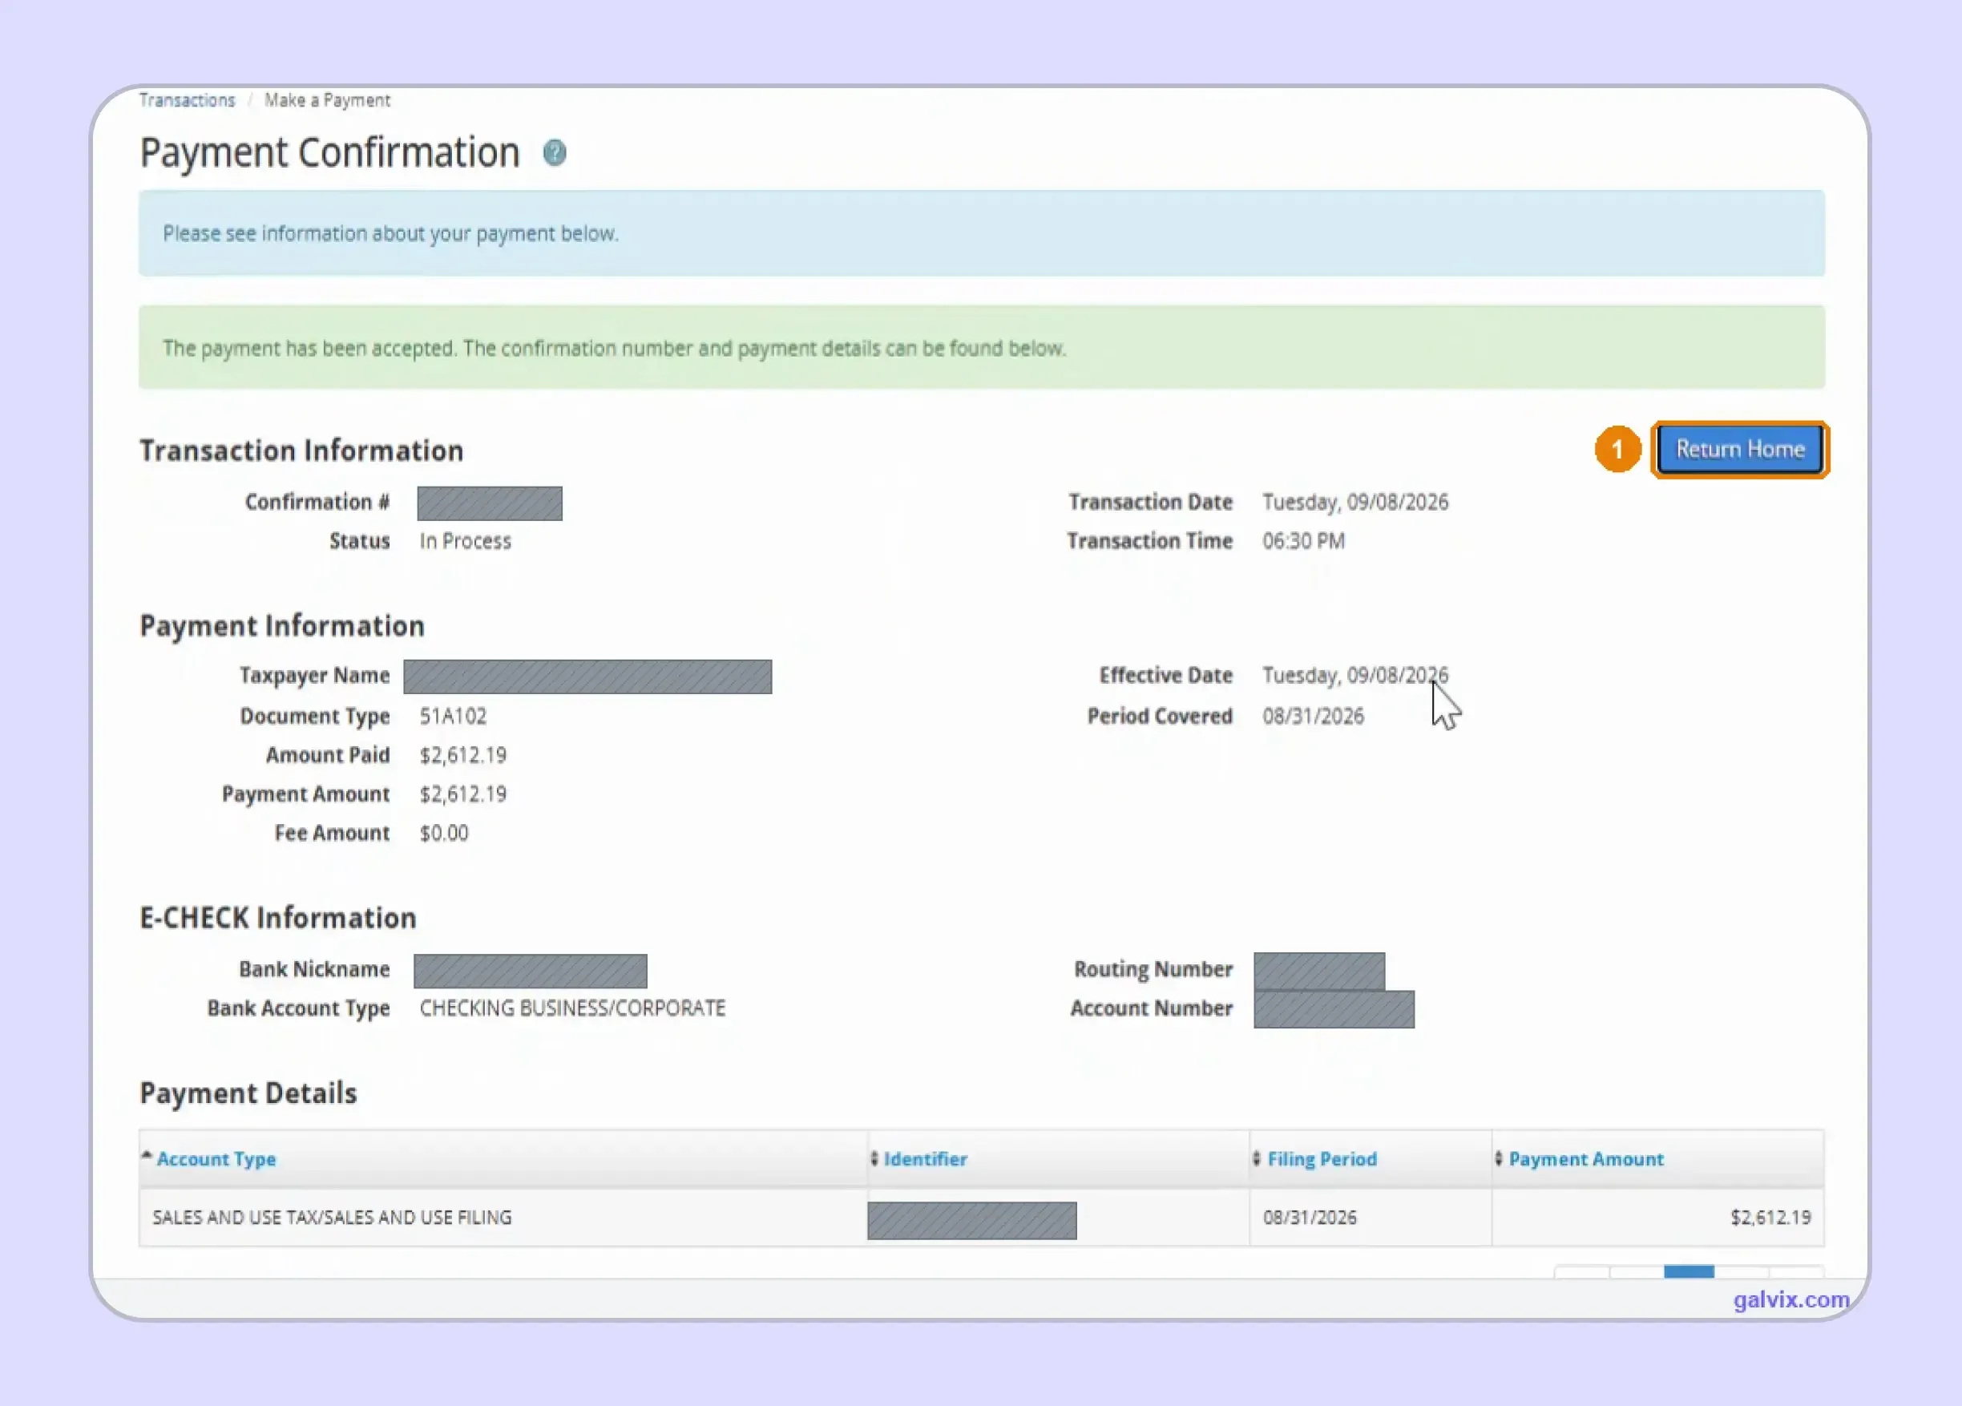Click the payment accepted green message

pyautogui.click(x=981, y=348)
